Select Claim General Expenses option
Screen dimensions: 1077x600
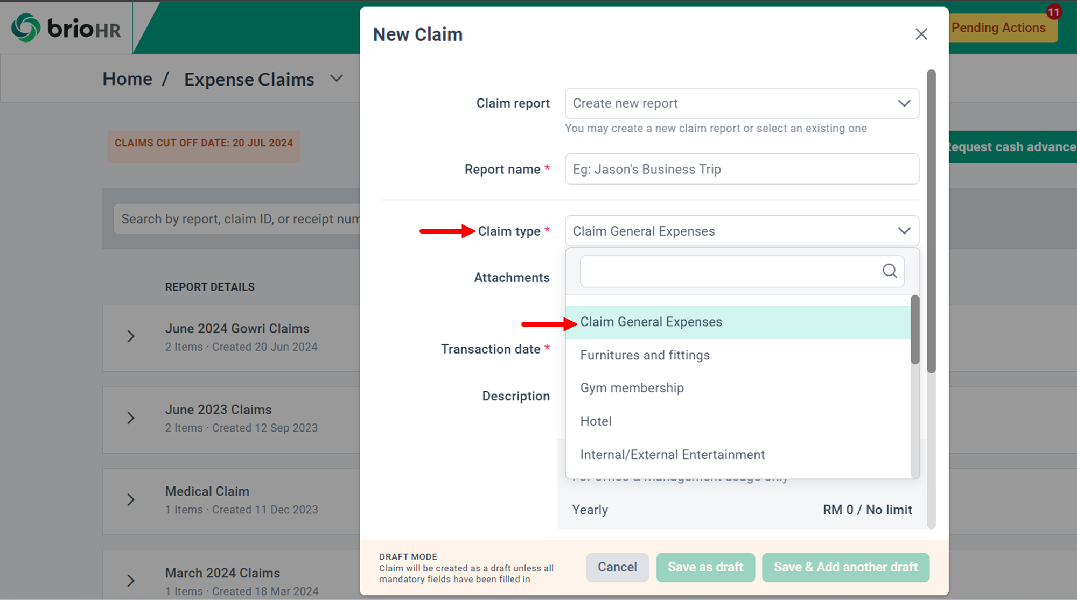[651, 322]
